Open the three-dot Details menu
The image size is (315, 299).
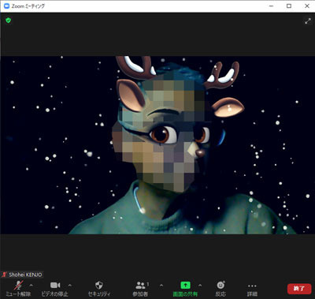pyautogui.click(x=252, y=286)
